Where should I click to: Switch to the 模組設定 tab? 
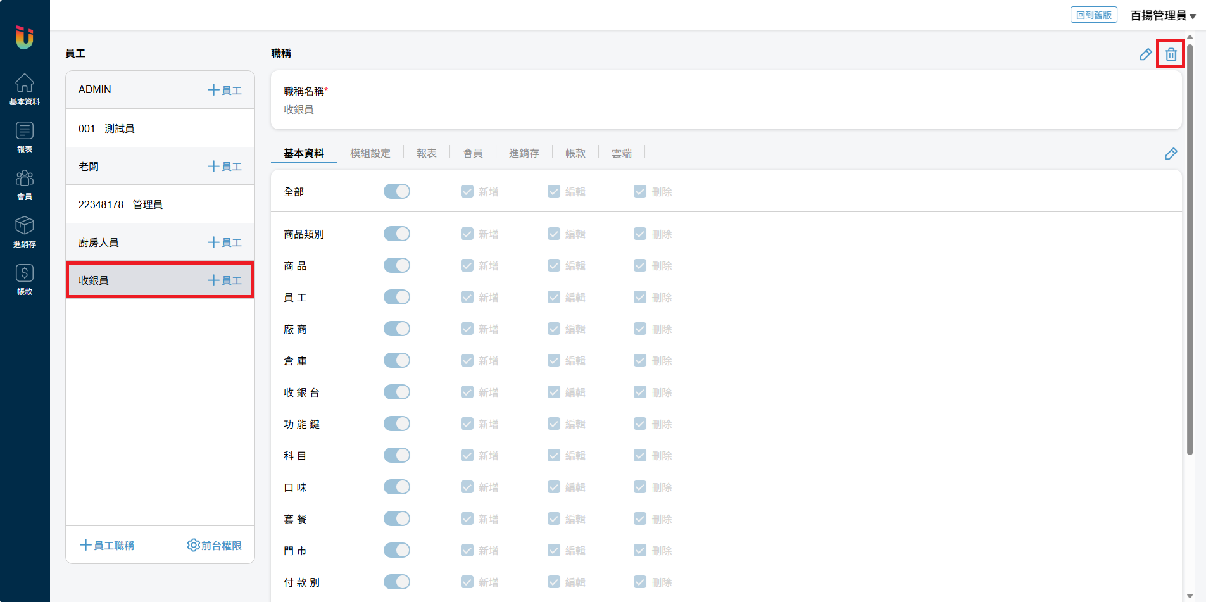370,153
